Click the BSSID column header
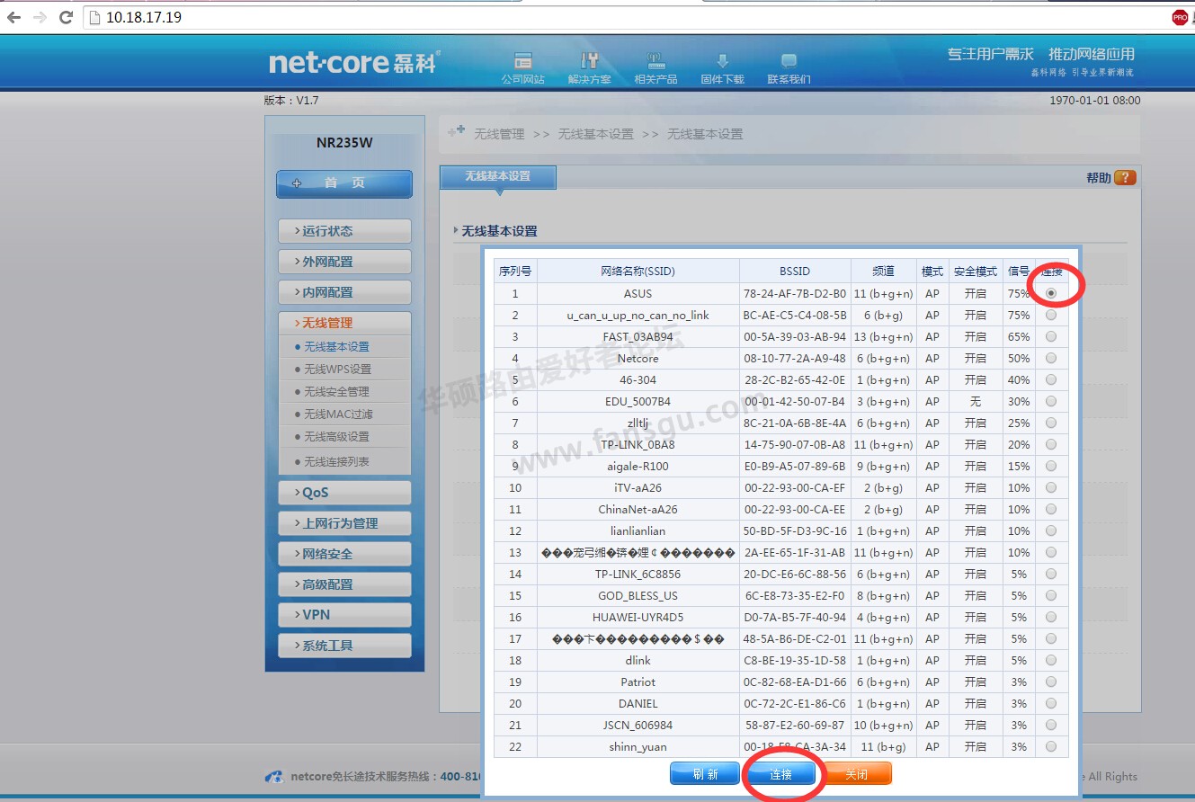 click(795, 271)
